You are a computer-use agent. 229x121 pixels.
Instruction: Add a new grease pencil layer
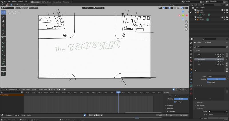click(x=227, y=54)
